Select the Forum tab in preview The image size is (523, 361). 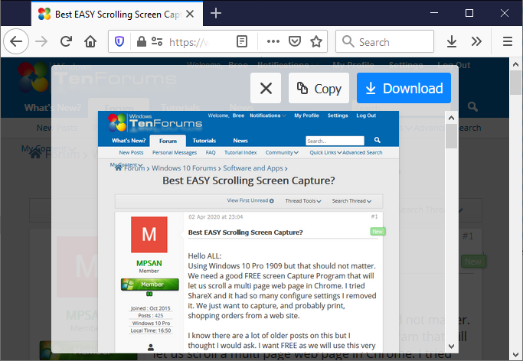168,141
